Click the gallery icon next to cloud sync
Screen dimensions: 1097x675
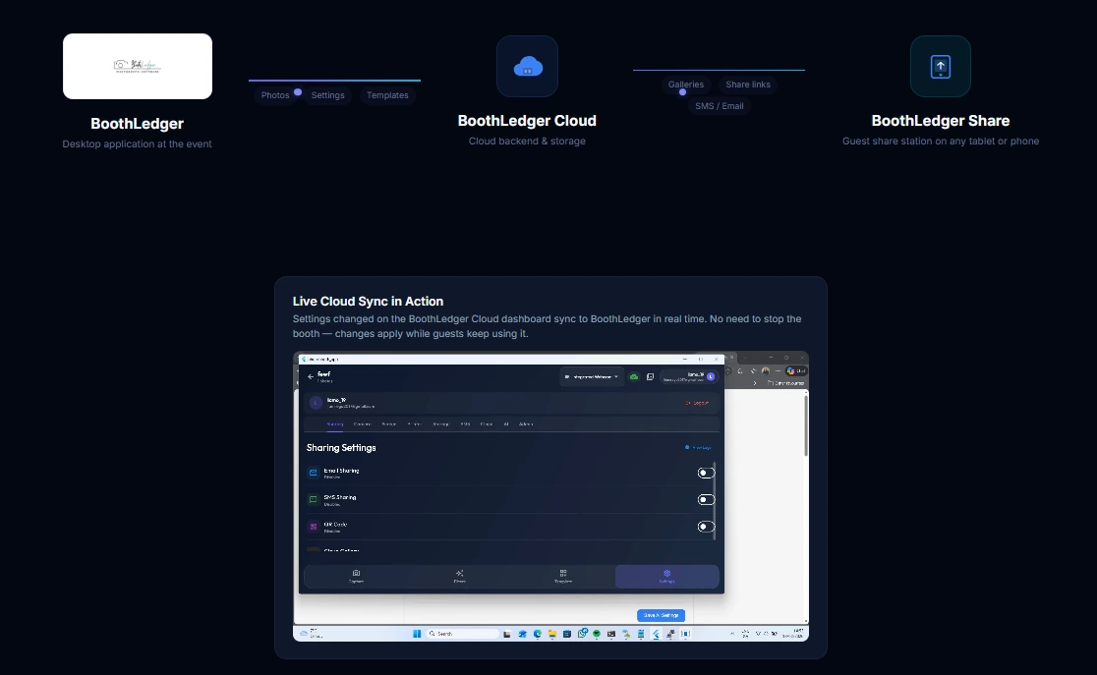pyautogui.click(x=650, y=377)
